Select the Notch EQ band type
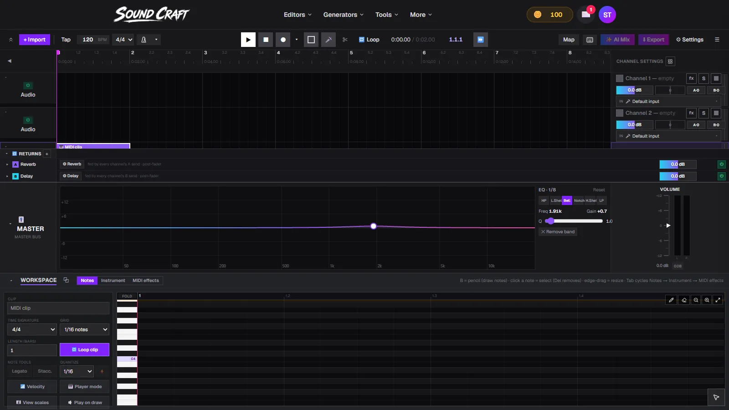Screen dimensions: 729x410 click(579, 200)
